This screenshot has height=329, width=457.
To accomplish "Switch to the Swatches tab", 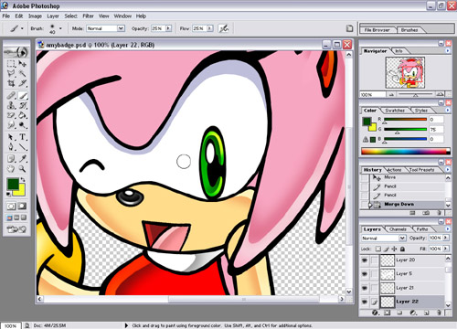I will pos(395,111).
